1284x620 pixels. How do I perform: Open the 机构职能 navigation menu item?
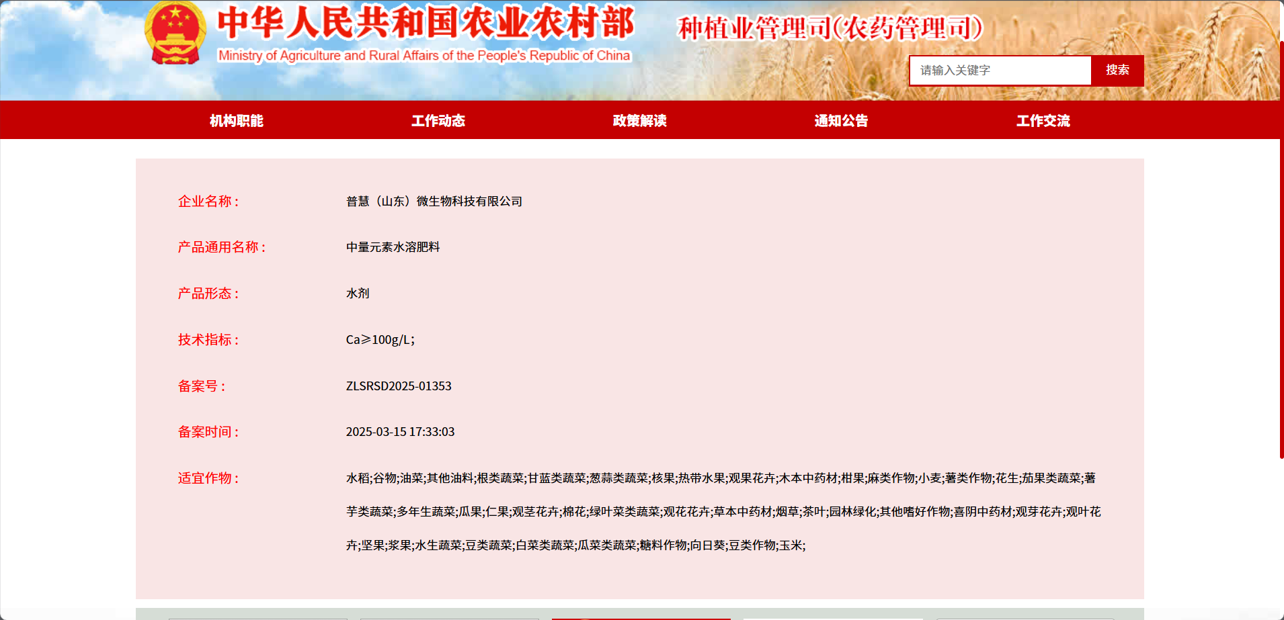click(x=237, y=121)
